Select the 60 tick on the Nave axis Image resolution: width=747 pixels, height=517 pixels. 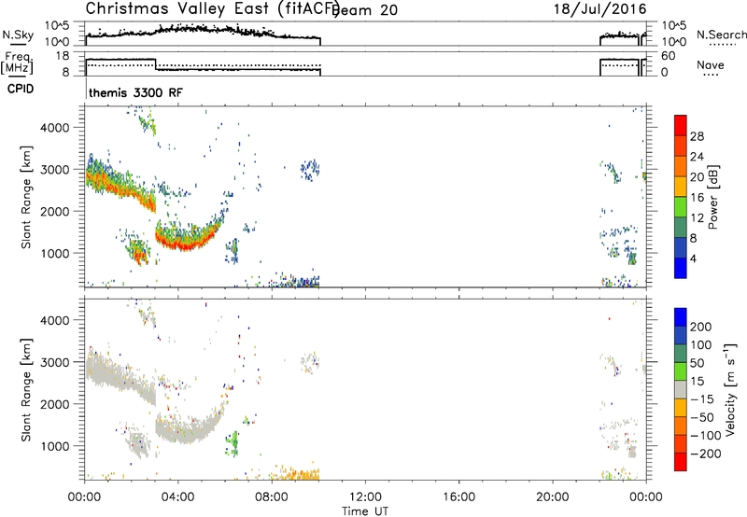pyautogui.click(x=669, y=56)
